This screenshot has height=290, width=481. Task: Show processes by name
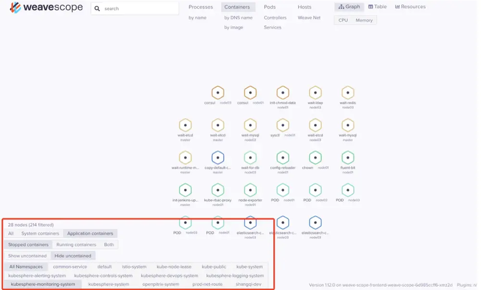[198, 18]
